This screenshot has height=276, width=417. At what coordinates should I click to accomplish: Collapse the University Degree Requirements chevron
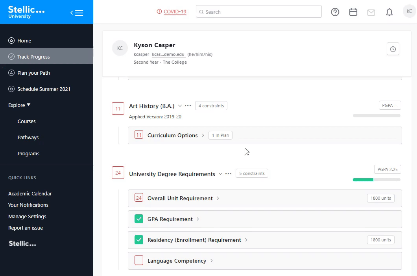tap(220, 174)
